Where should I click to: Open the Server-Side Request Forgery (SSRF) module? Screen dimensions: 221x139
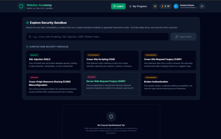[111, 84]
